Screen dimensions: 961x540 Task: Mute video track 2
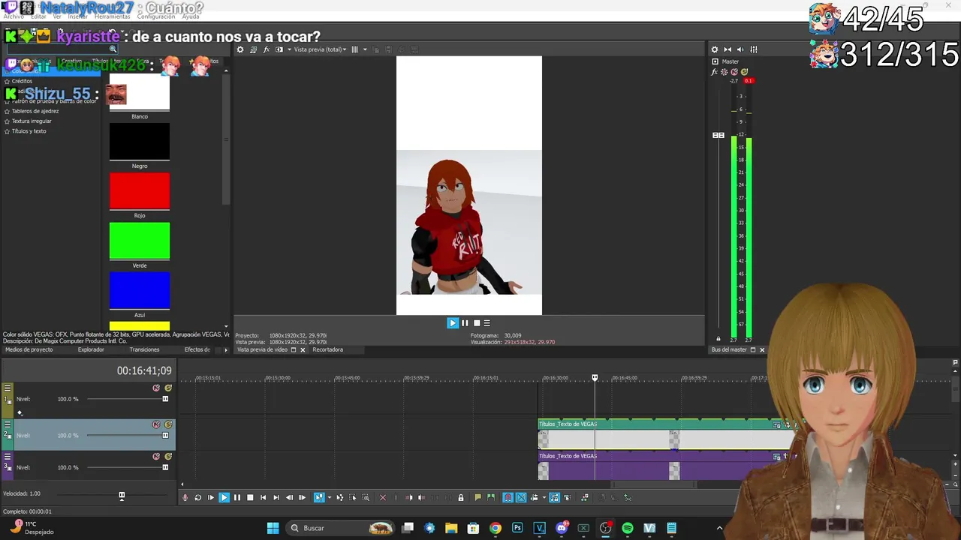(156, 424)
